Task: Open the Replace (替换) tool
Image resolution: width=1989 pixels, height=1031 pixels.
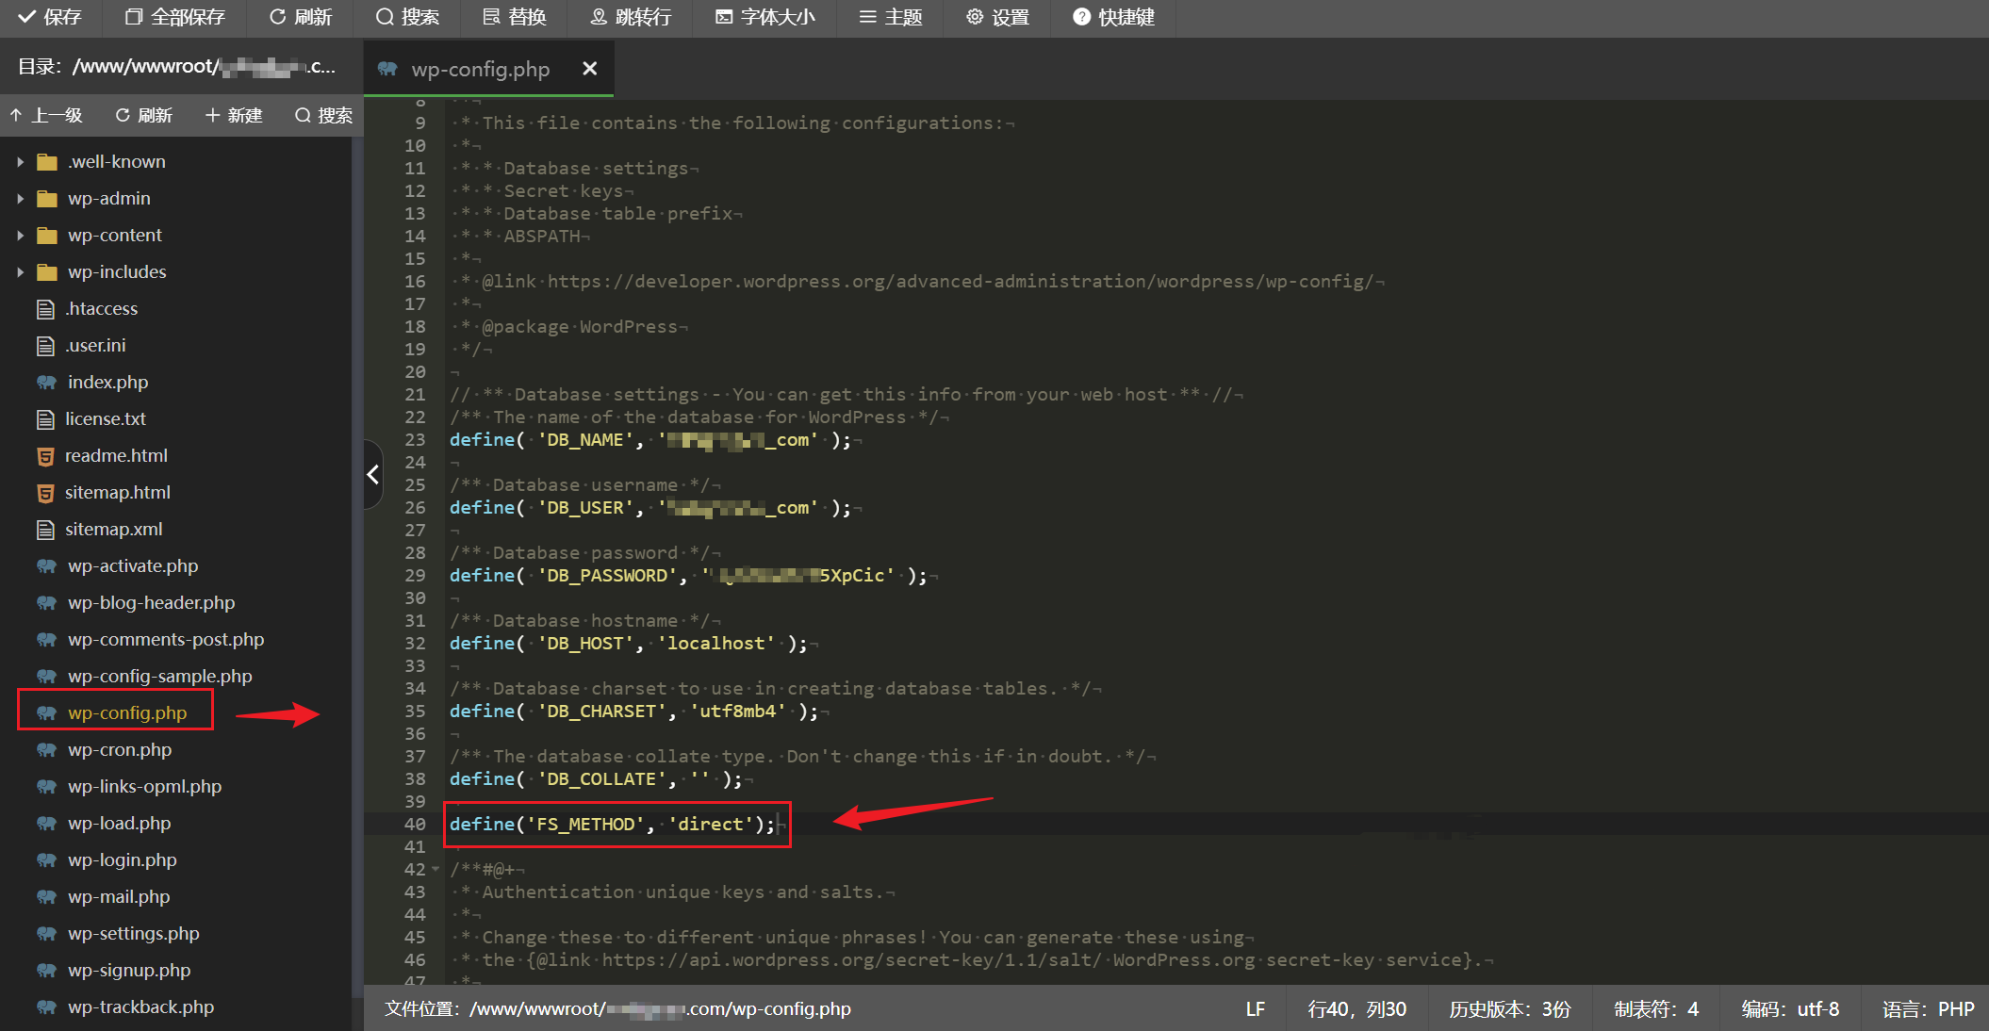Action: [x=515, y=17]
